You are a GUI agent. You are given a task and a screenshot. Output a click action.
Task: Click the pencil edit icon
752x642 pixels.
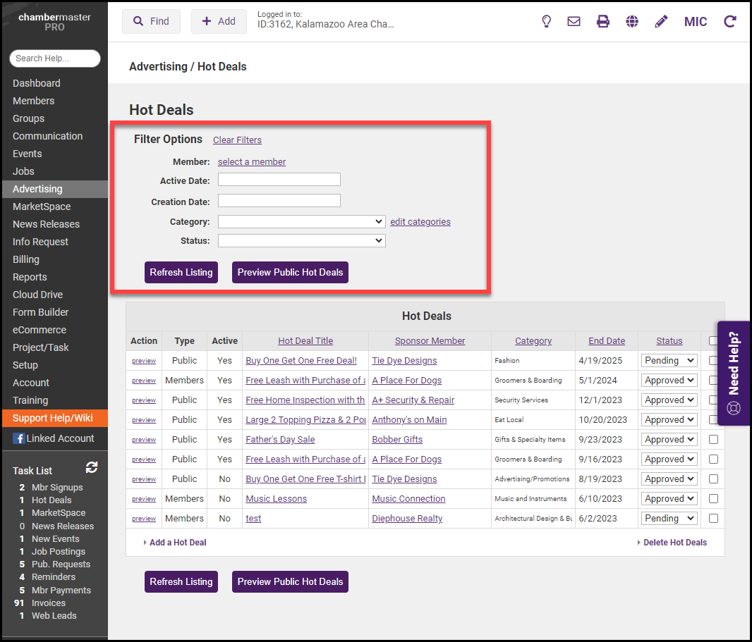click(661, 21)
